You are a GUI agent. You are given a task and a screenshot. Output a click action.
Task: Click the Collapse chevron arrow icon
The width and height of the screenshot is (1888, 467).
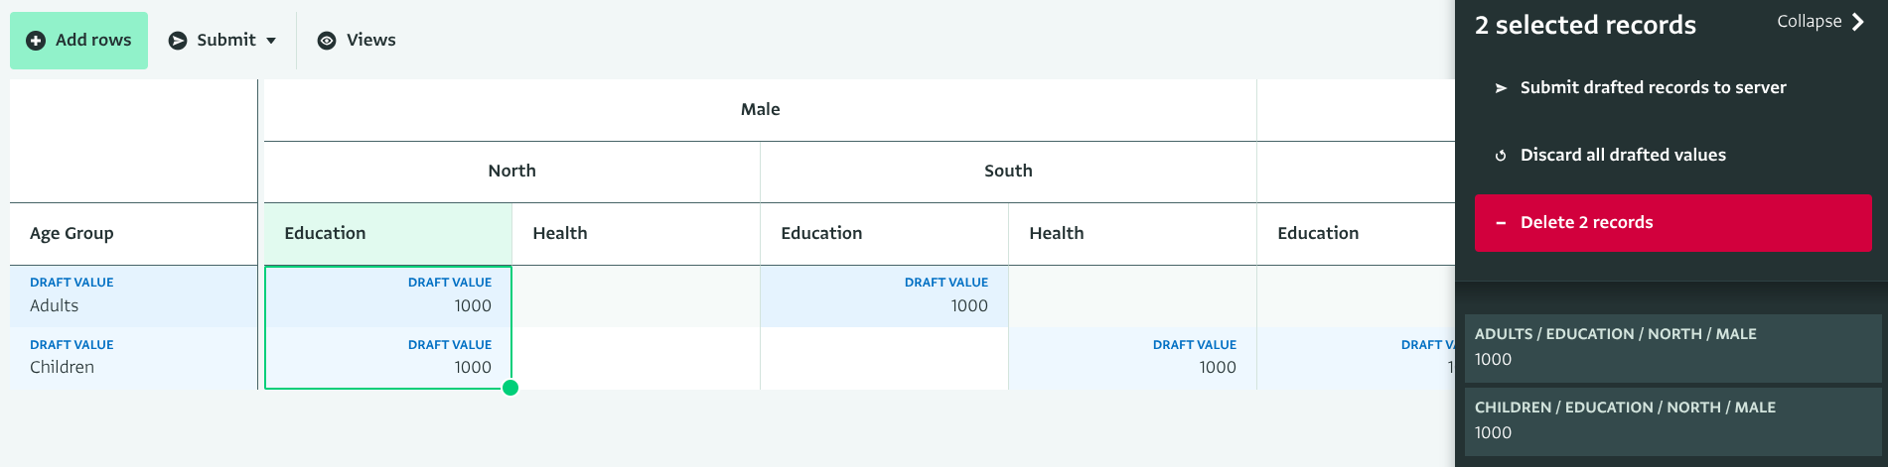pos(1858,22)
